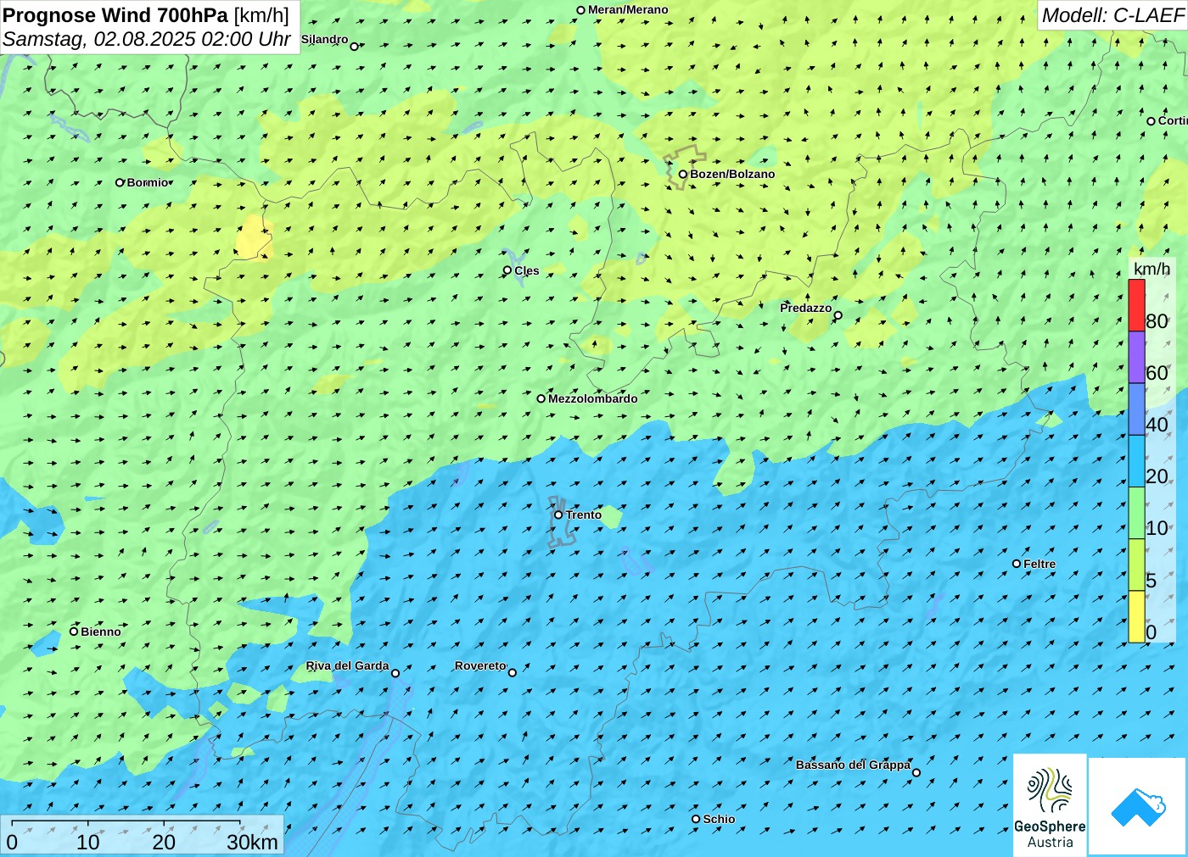1188x857 pixels.
Task: Click the Meran/Merano city marker
Action: 580,10
